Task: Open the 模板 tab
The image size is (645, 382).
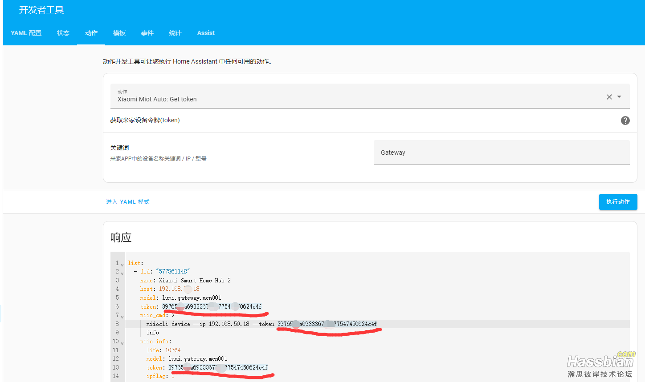Action: 119,33
